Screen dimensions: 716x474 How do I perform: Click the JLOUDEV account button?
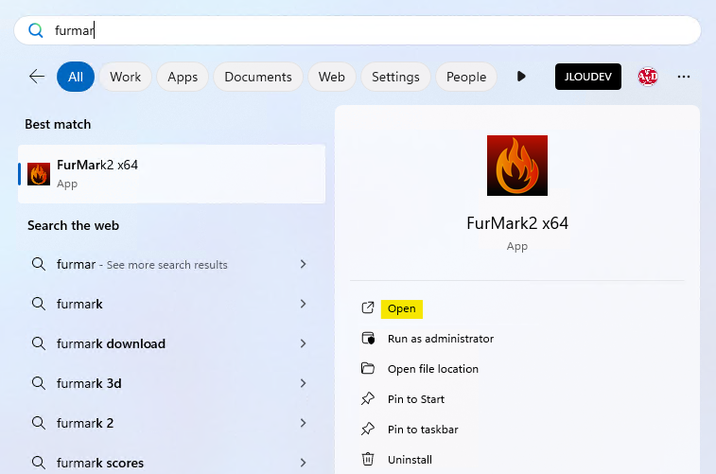[588, 77]
